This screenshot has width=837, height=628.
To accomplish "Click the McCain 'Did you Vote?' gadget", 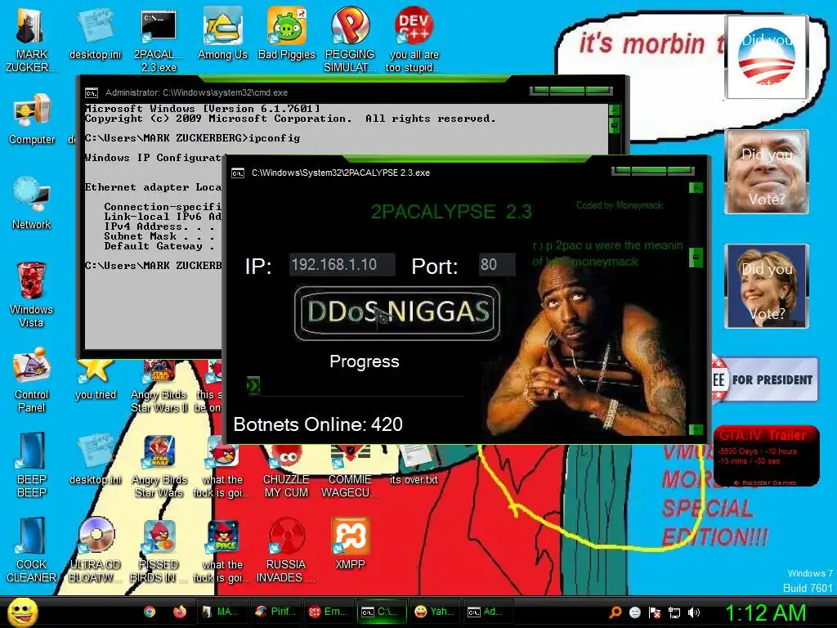I will [767, 172].
